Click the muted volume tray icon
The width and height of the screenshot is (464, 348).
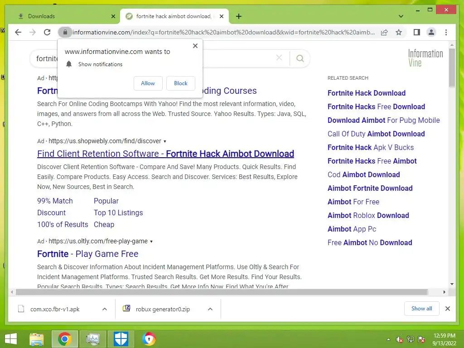pyautogui.click(x=400, y=339)
